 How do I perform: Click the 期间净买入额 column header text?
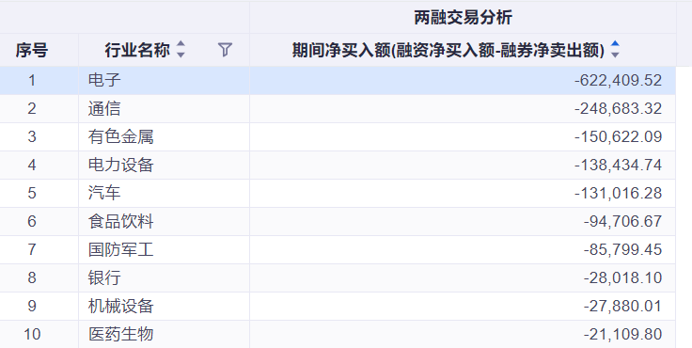[448, 50]
